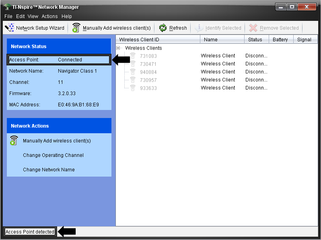Click the wireless icon beside client 933633
This screenshot has width=321, height=240.
pyautogui.click(x=133, y=88)
